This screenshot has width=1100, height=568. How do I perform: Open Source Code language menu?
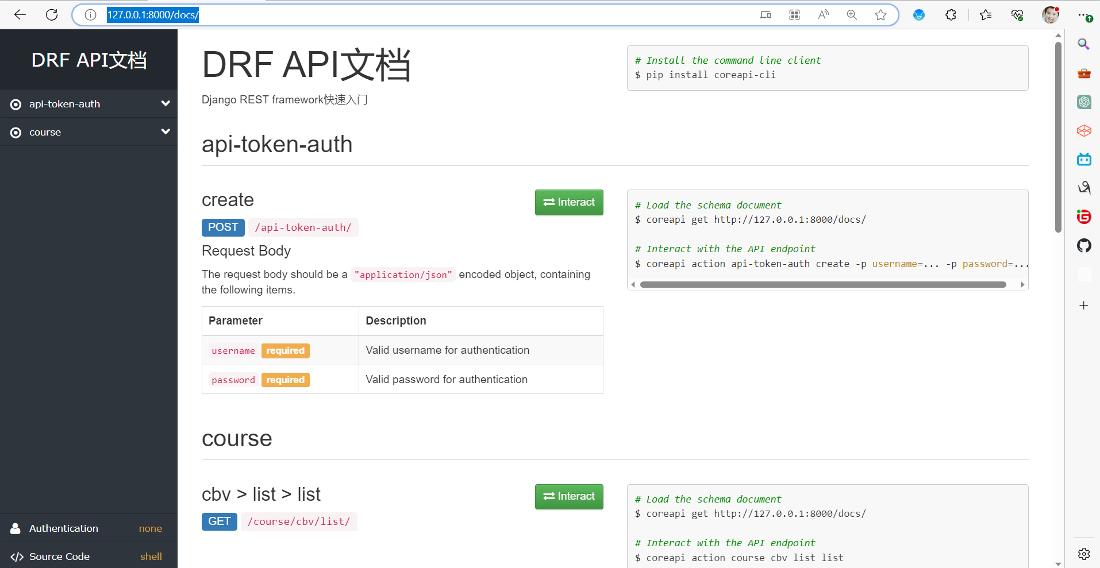point(89,557)
